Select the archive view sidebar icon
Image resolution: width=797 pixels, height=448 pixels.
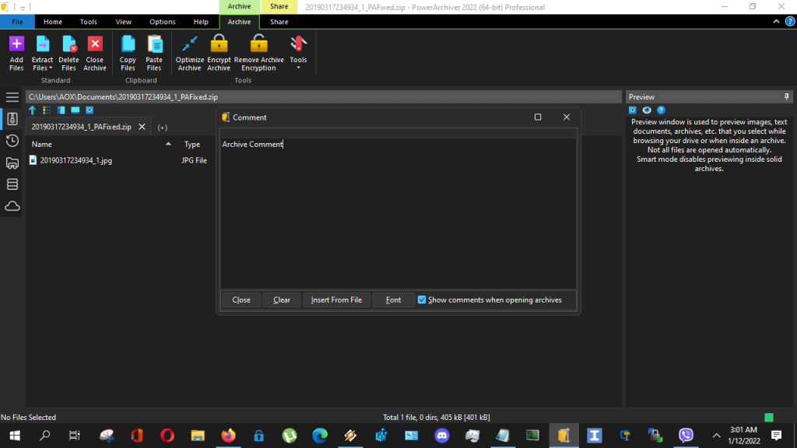pos(12,119)
